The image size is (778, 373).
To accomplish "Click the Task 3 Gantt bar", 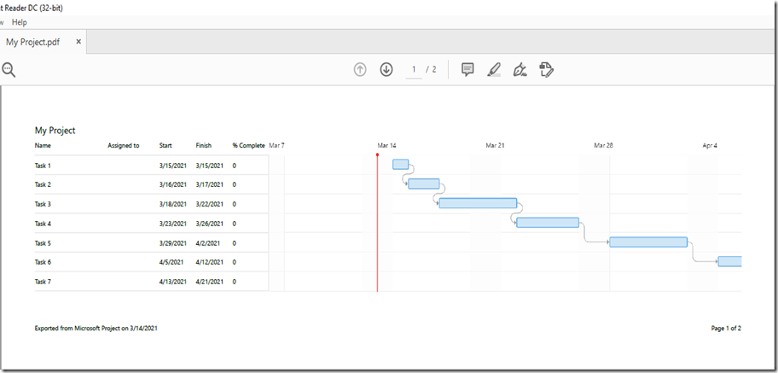I will click(x=478, y=203).
